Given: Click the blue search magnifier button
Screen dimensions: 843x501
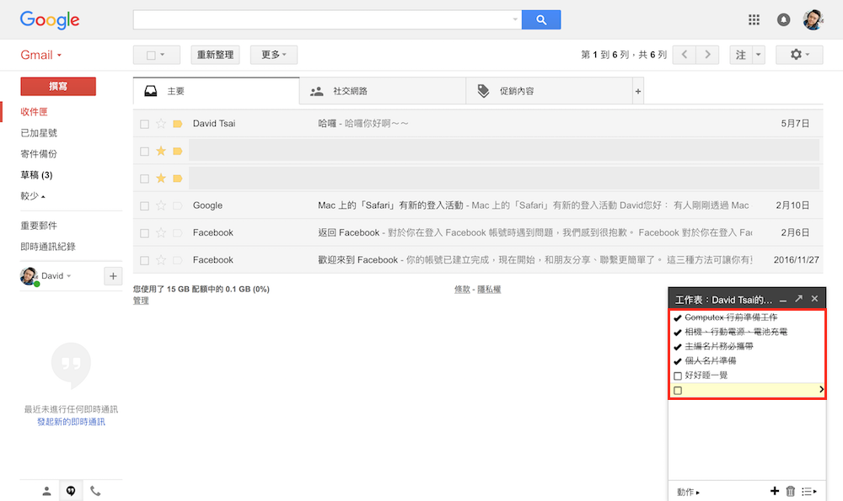Looking at the screenshot, I should [540, 19].
